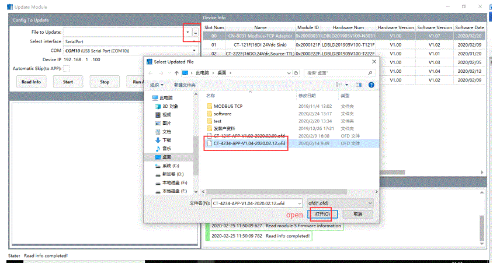This screenshot has height=267, width=500.
Task: Click the file list horizontal scrollbar
Action: [x=276, y=192]
